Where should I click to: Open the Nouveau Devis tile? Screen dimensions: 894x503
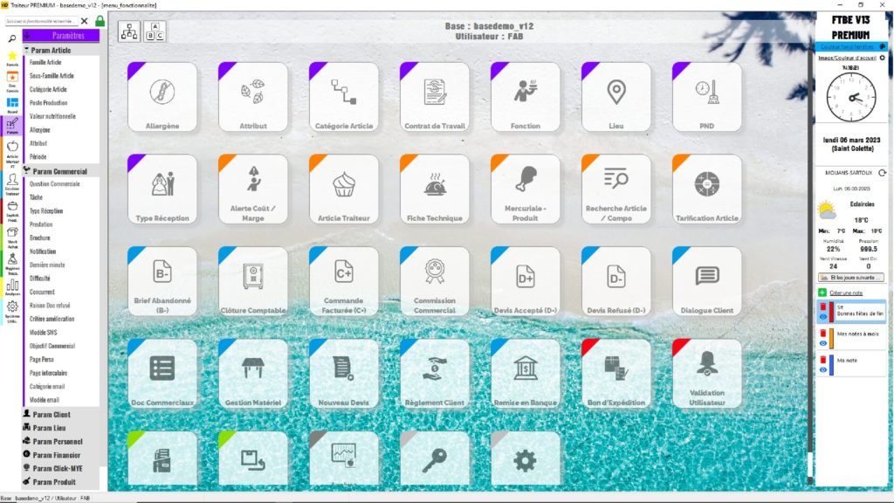click(x=344, y=374)
